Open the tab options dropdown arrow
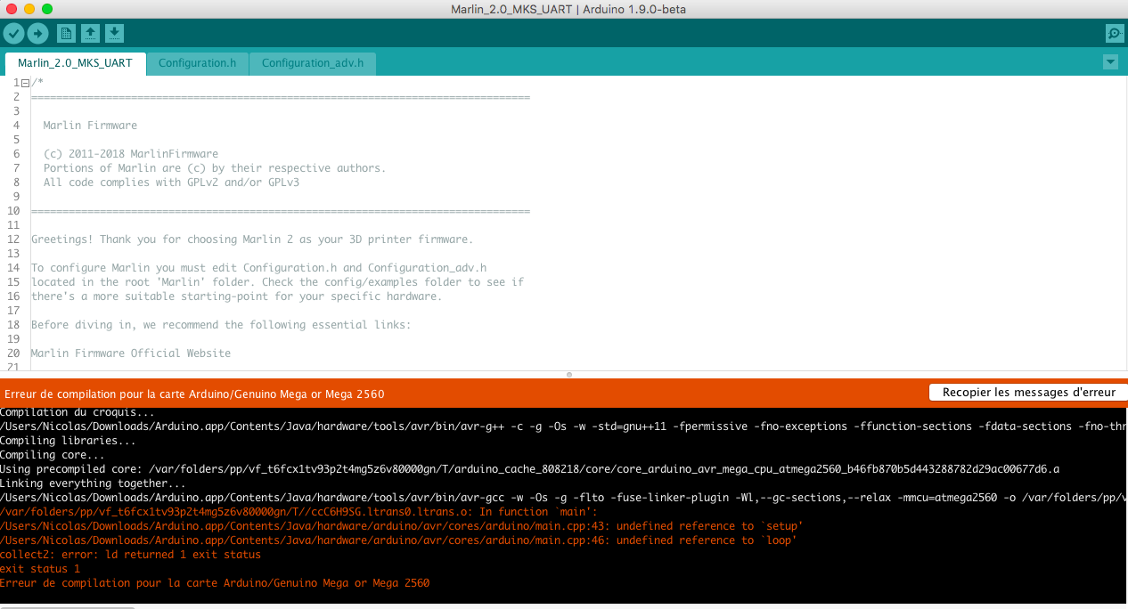This screenshot has height=609, width=1128. 1110,62
